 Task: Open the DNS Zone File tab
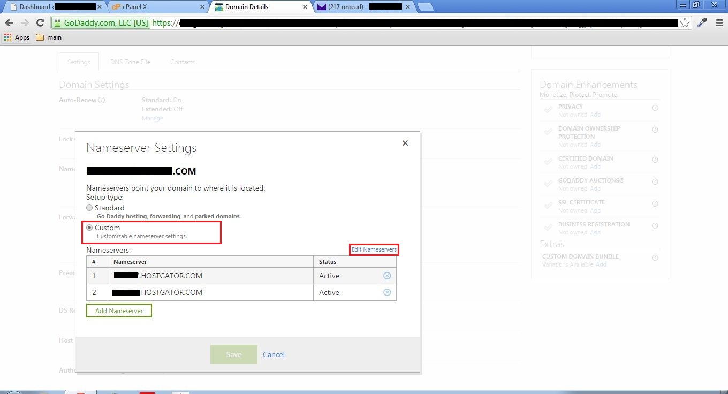[130, 62]
